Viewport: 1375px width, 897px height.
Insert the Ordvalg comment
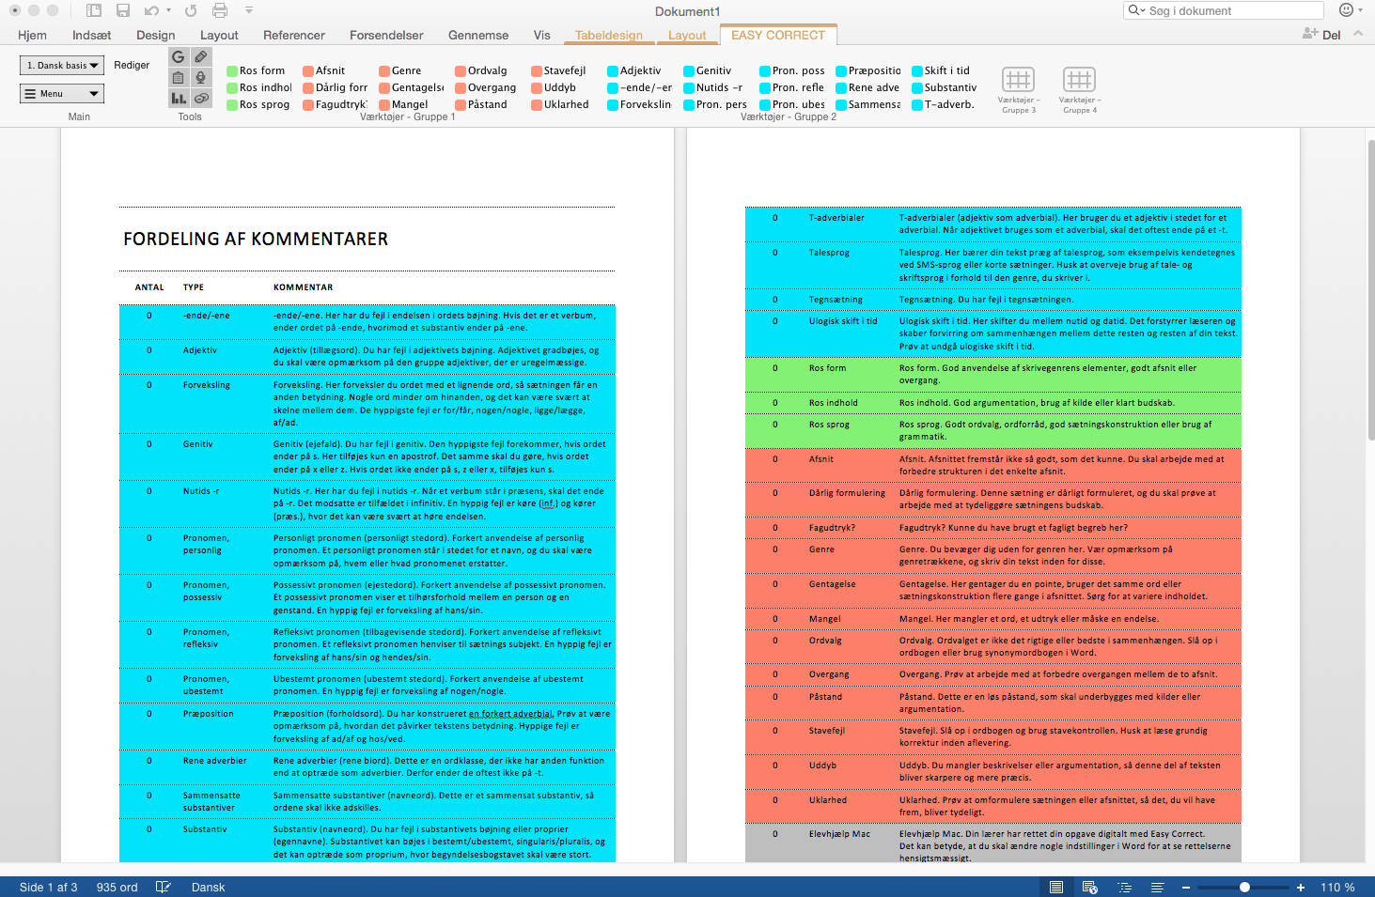[x=481, y=70]
